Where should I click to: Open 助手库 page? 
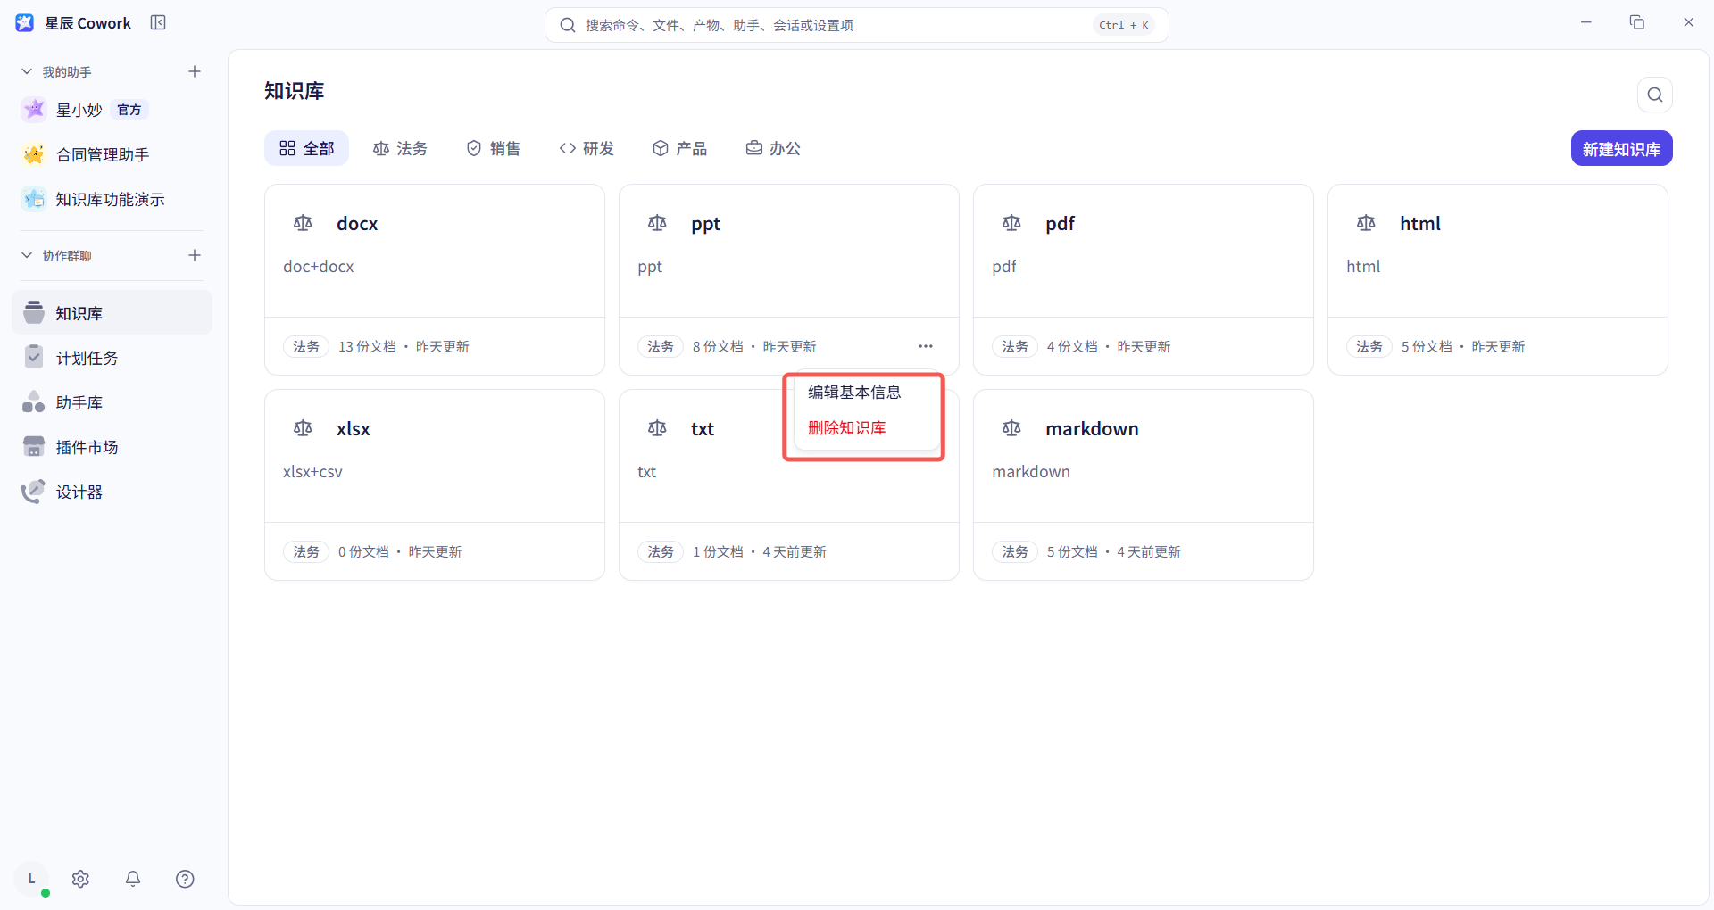click(x=112, y=402)
